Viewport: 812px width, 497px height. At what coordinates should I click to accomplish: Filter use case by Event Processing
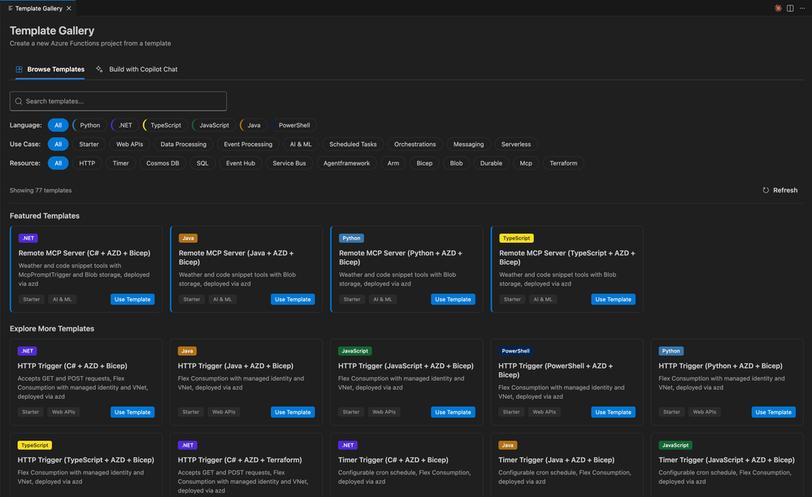point(248,145)
